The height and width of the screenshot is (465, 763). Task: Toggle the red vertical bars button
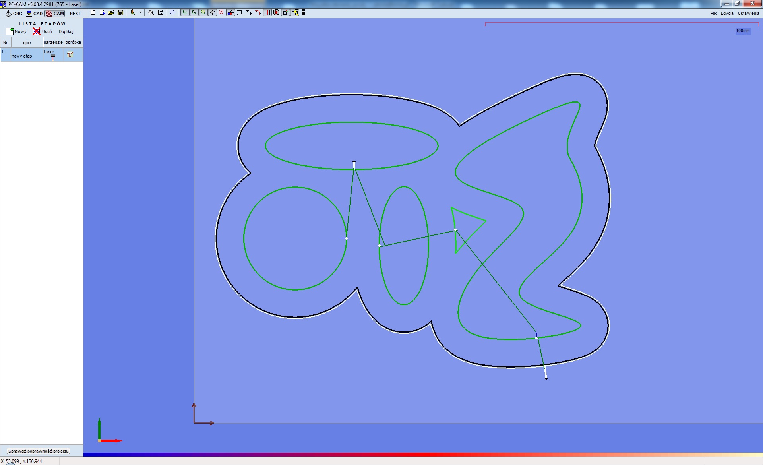(267, 12)
